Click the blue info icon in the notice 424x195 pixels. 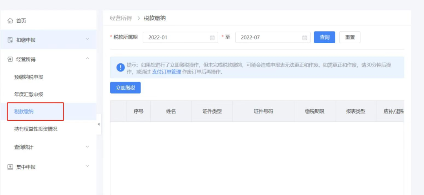121,68
